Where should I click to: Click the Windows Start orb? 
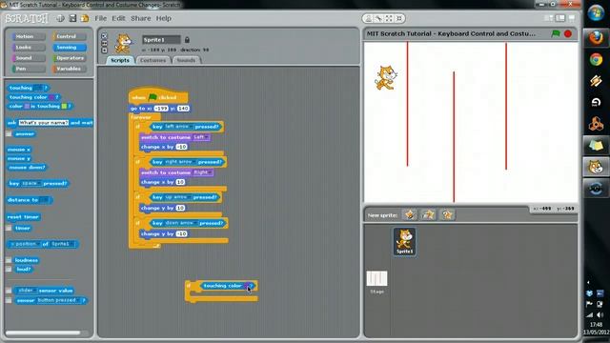pos(596,13)
